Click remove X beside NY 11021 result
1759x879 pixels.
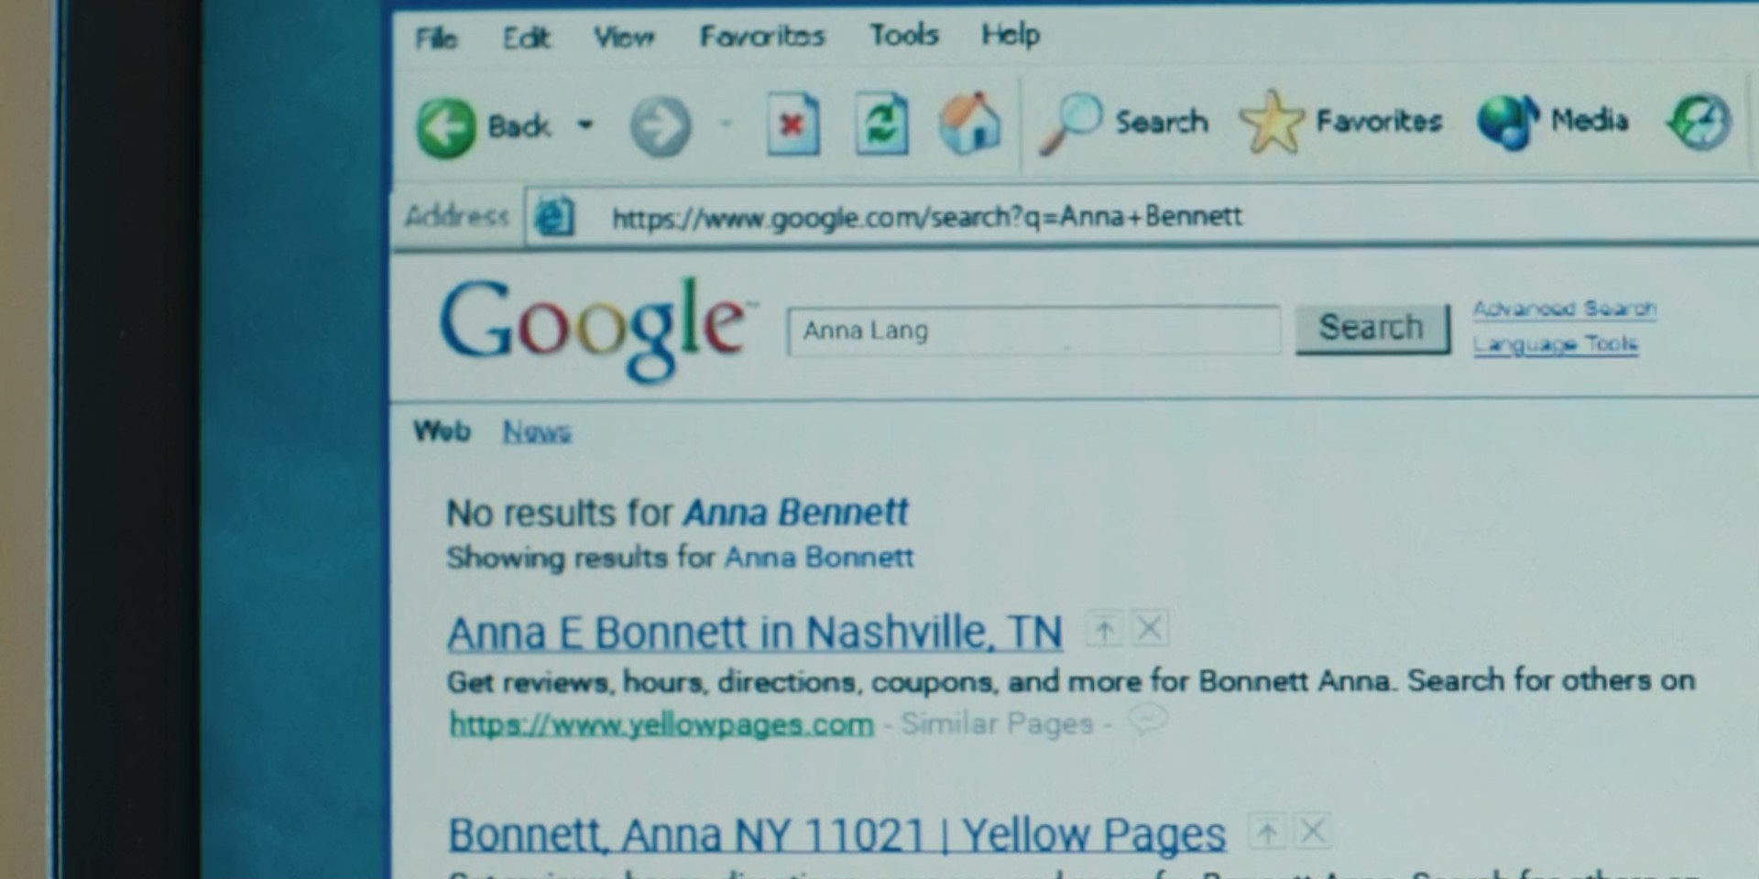pyautogui.click(x=1313, y=831)
